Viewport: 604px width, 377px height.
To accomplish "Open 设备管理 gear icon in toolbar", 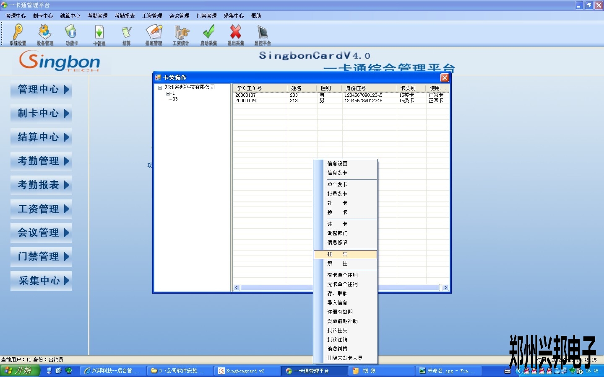I will (x=45, y=34).
